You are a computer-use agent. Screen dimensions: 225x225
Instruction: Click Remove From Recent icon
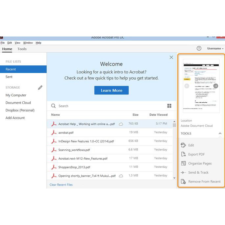coord(184,182)
